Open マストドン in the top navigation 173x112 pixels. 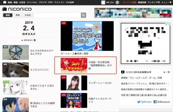click(59, 2)
